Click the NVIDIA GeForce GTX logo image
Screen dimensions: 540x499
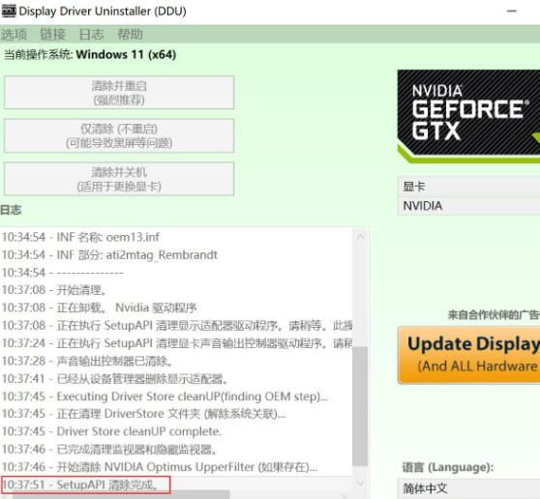pyautogui.click(x=468, y=116)
